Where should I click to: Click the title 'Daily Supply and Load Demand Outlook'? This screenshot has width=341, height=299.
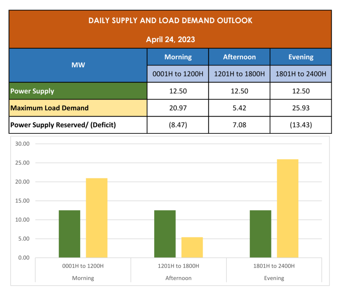tap(170, 21)
